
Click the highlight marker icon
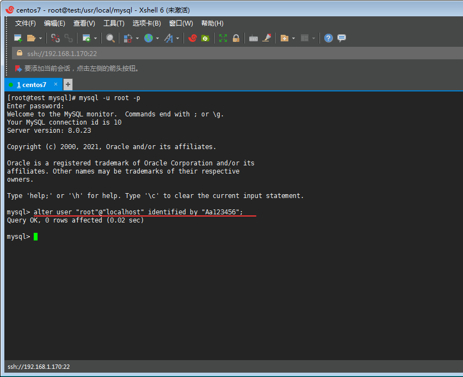tap(267, 38)
